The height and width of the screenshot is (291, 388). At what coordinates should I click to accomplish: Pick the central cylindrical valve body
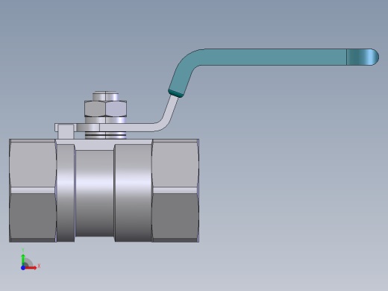[x=95, y=193]
